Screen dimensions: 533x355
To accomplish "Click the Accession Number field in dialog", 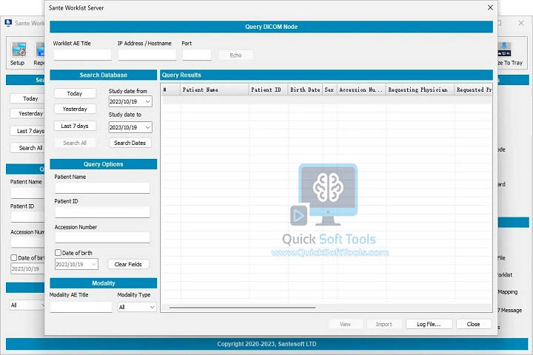I will pyautogui.click(x=102, y=237).
